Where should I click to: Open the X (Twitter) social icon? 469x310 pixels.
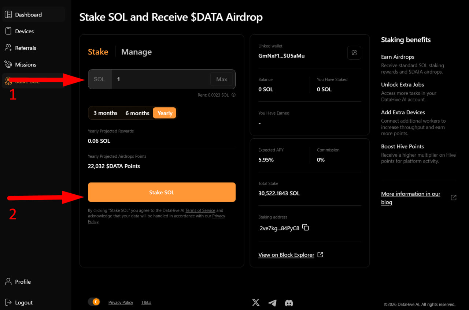pos(256,303)
